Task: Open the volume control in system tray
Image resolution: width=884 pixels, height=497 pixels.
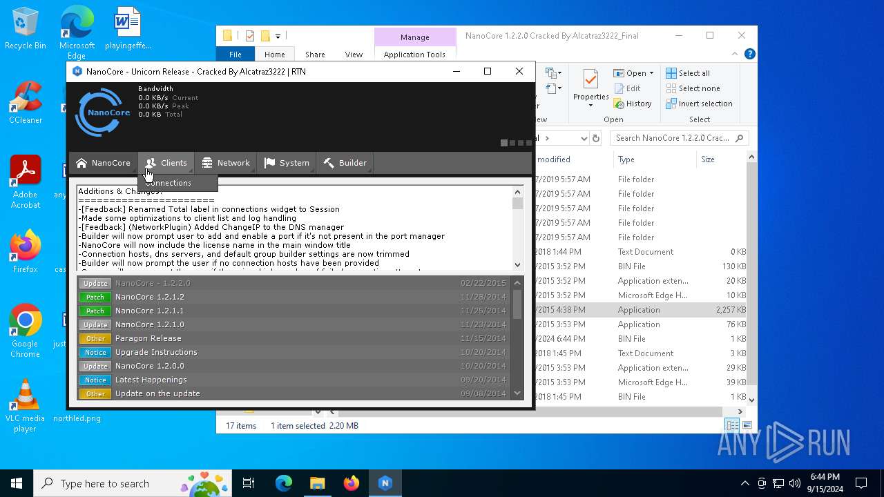Action: click(x=795, y=483)
